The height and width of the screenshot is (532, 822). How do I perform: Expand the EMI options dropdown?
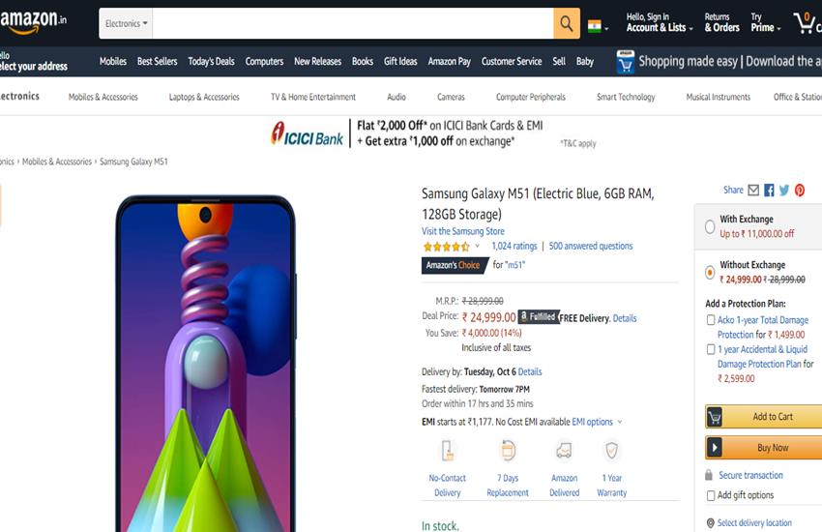point(619,422)
